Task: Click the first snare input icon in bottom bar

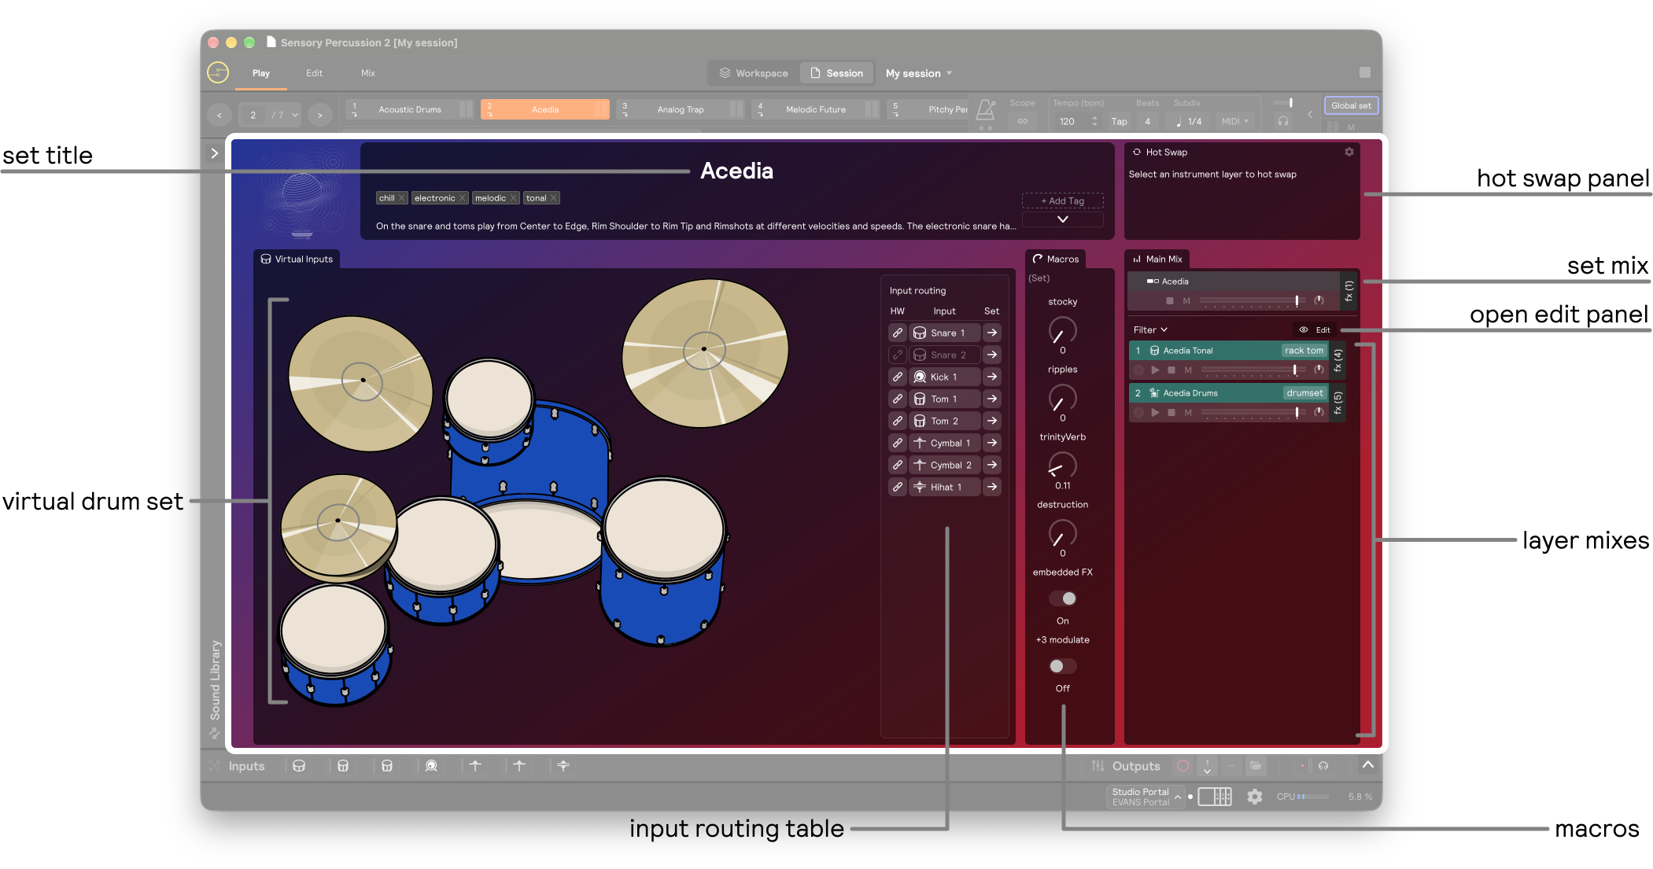Action: tap(299, 765)
